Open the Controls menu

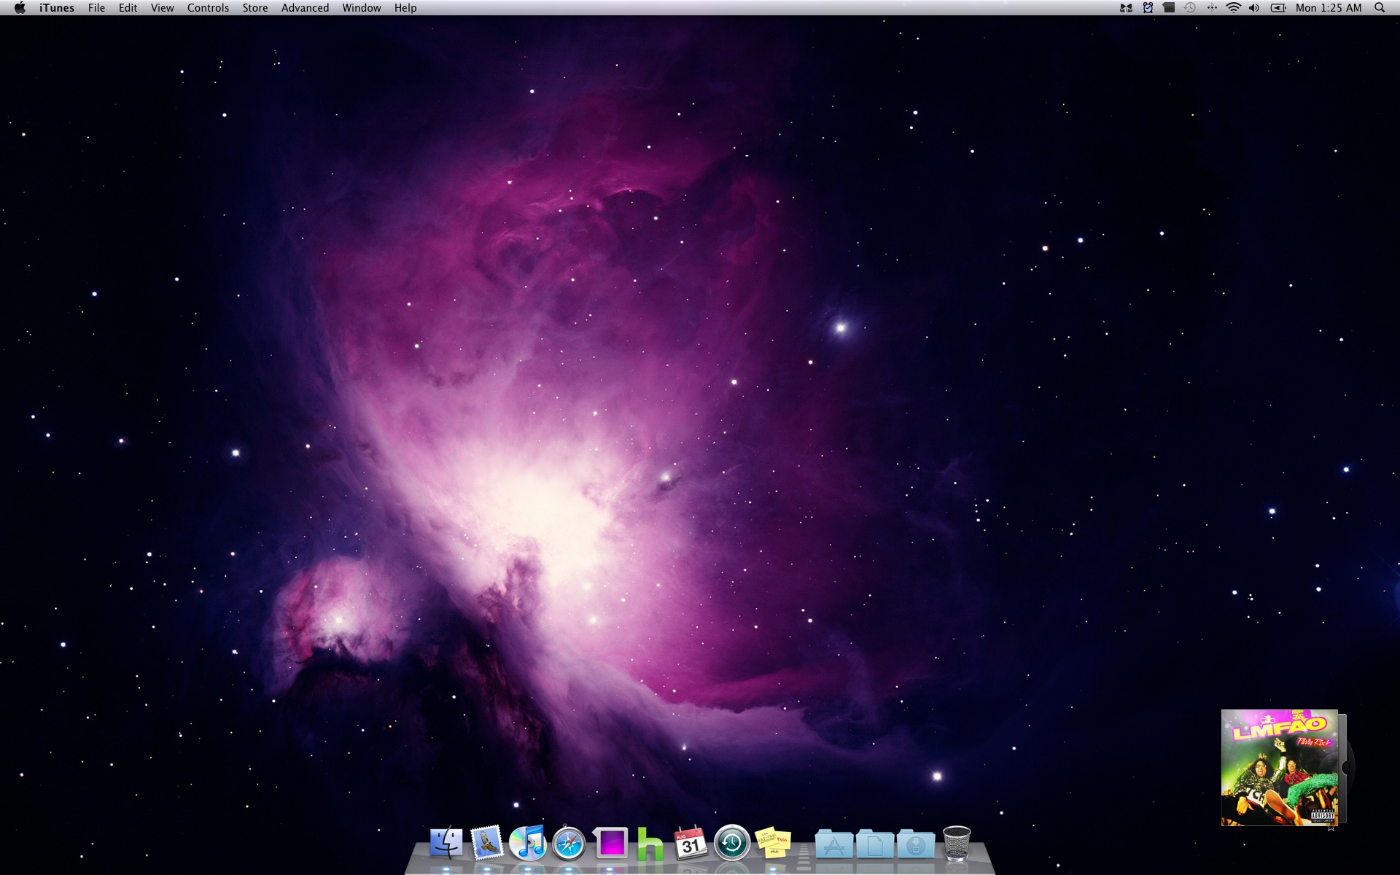point(208,8)
